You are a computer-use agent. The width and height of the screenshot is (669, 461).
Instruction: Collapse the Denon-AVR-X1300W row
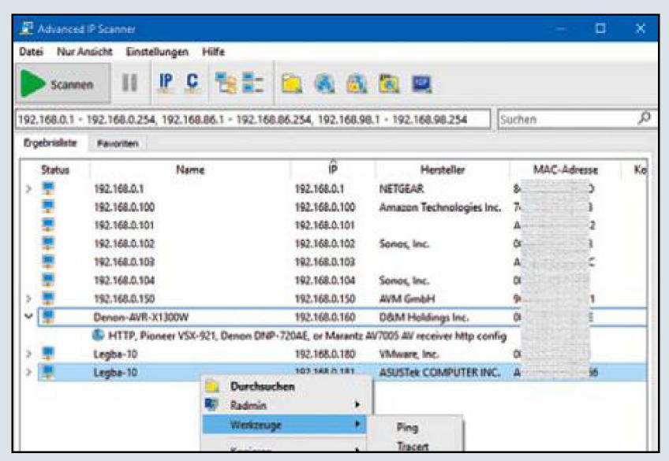pyautogui.click(x=28, y=317)
